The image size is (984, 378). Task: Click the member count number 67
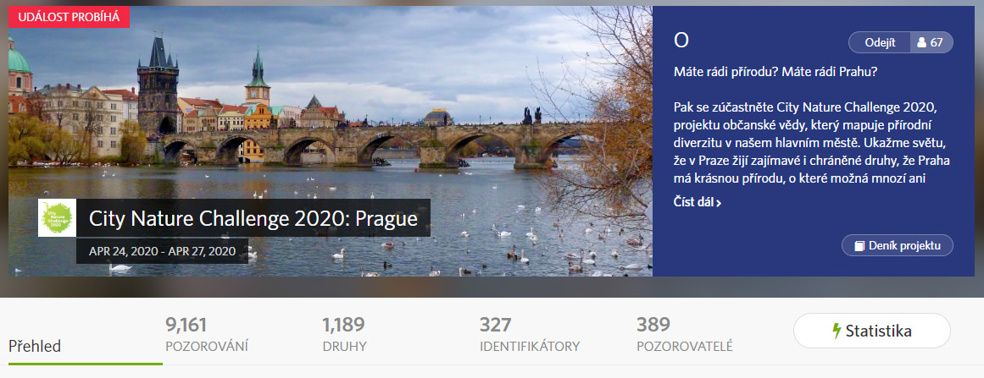937,42
